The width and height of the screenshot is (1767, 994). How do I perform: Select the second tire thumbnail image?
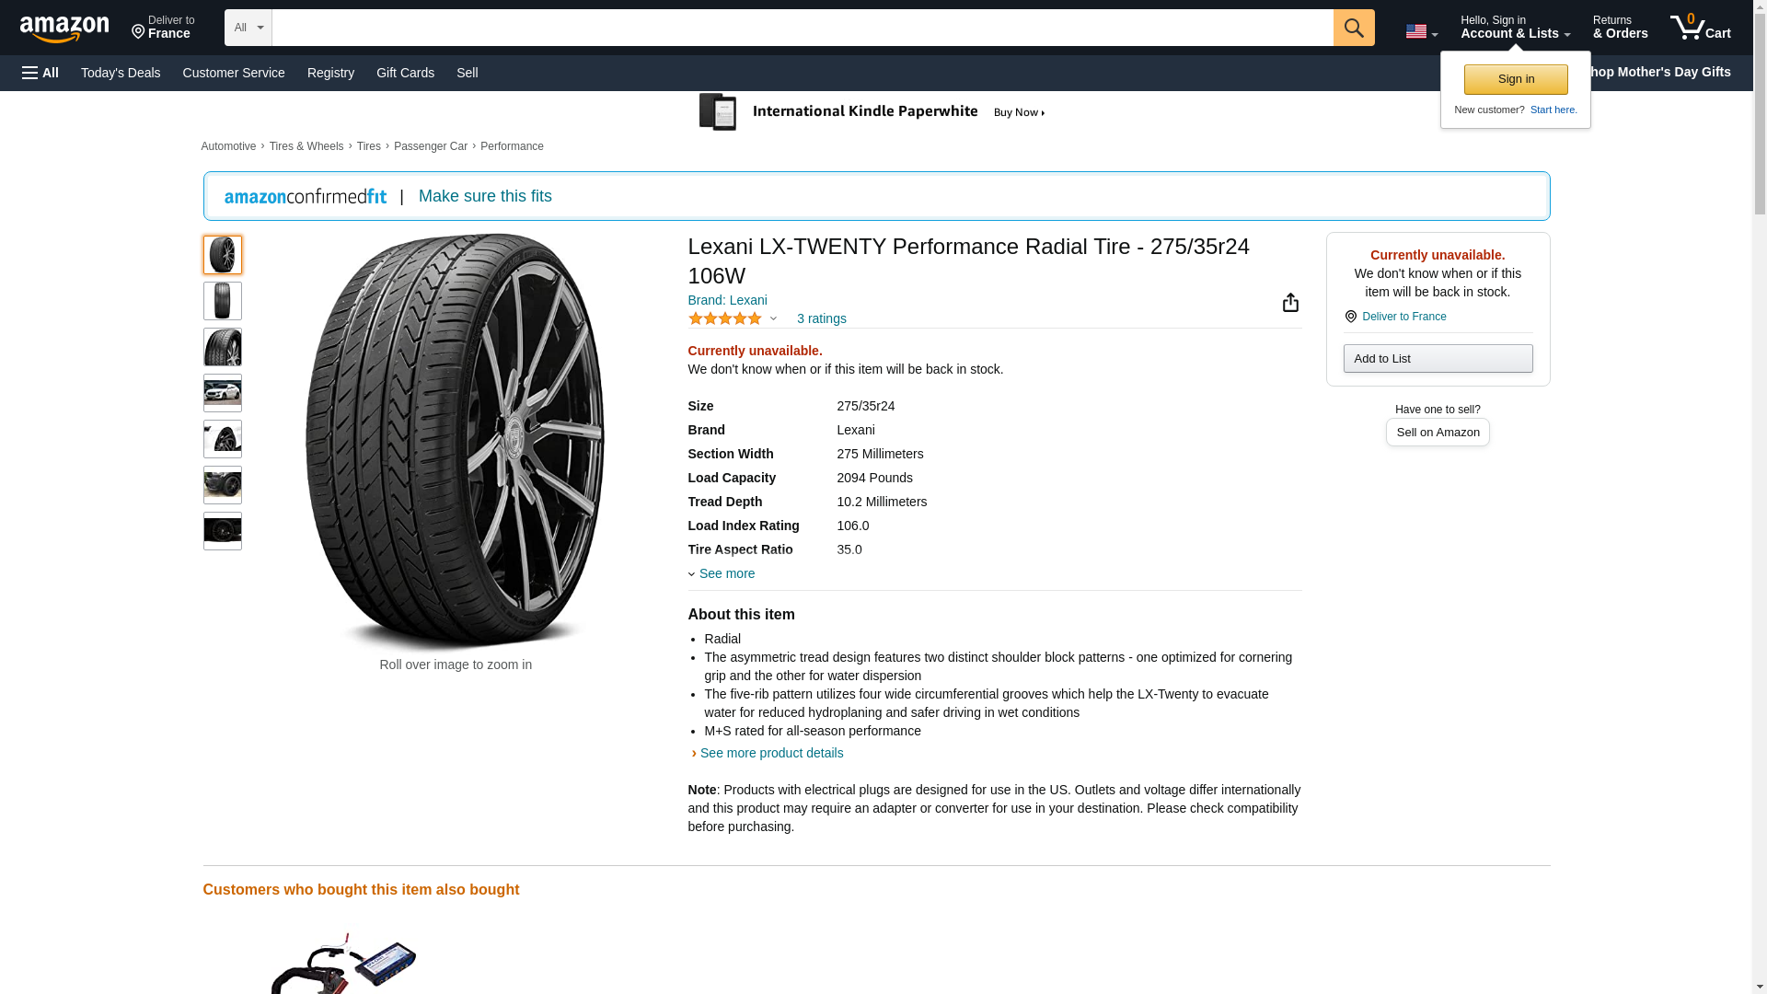pyautogui.click(x=223, y=301)
